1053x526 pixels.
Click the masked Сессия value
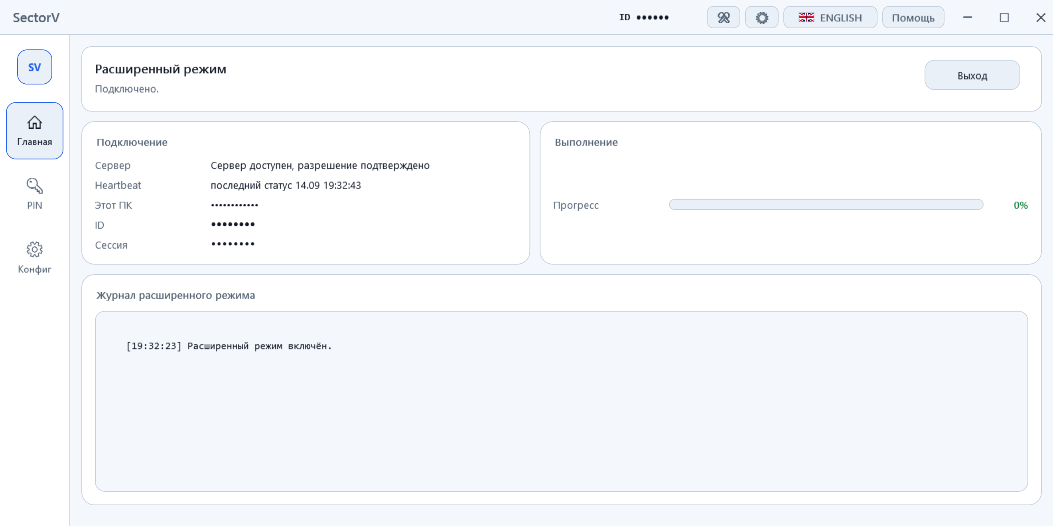tap(233, 244)
